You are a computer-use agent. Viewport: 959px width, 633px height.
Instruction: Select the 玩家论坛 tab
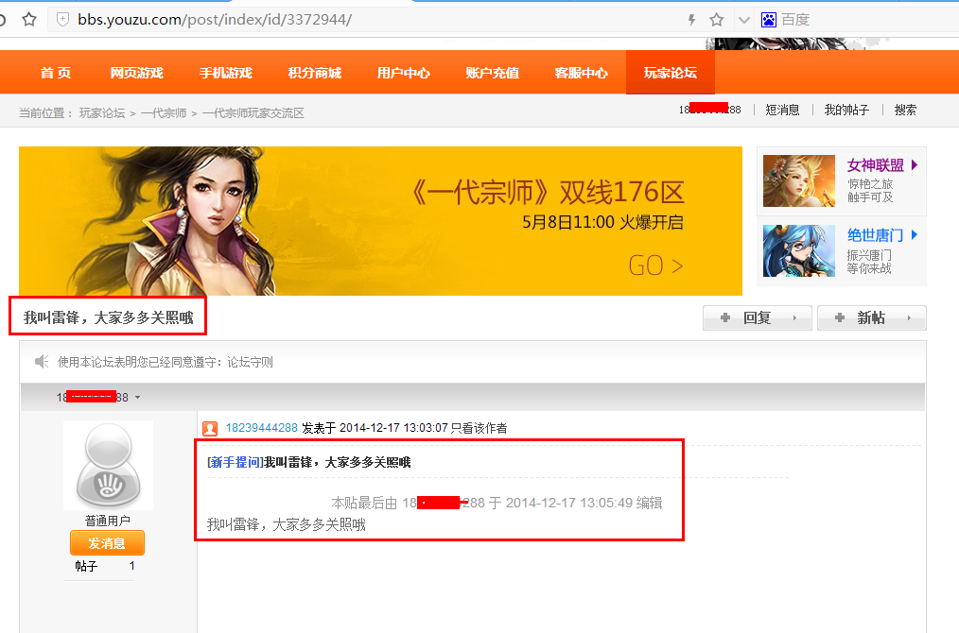(x=671, y=73)
